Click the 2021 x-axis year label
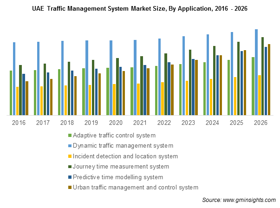280x208 pixels. pyautogui.click(x=140, y=123)
